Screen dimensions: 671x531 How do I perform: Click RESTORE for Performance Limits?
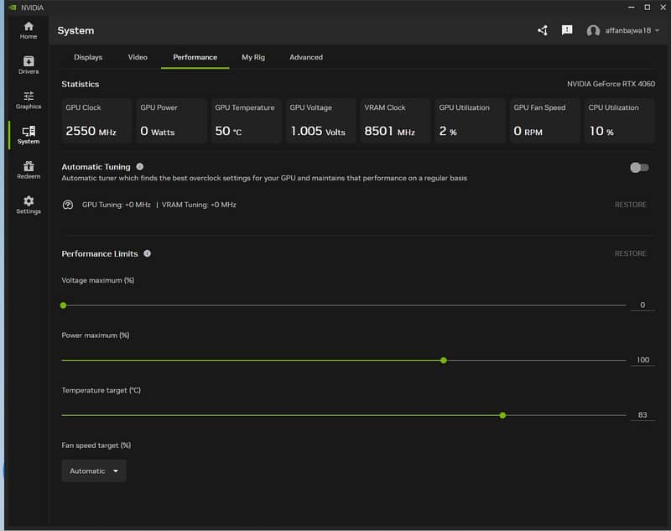click(631, 253)
